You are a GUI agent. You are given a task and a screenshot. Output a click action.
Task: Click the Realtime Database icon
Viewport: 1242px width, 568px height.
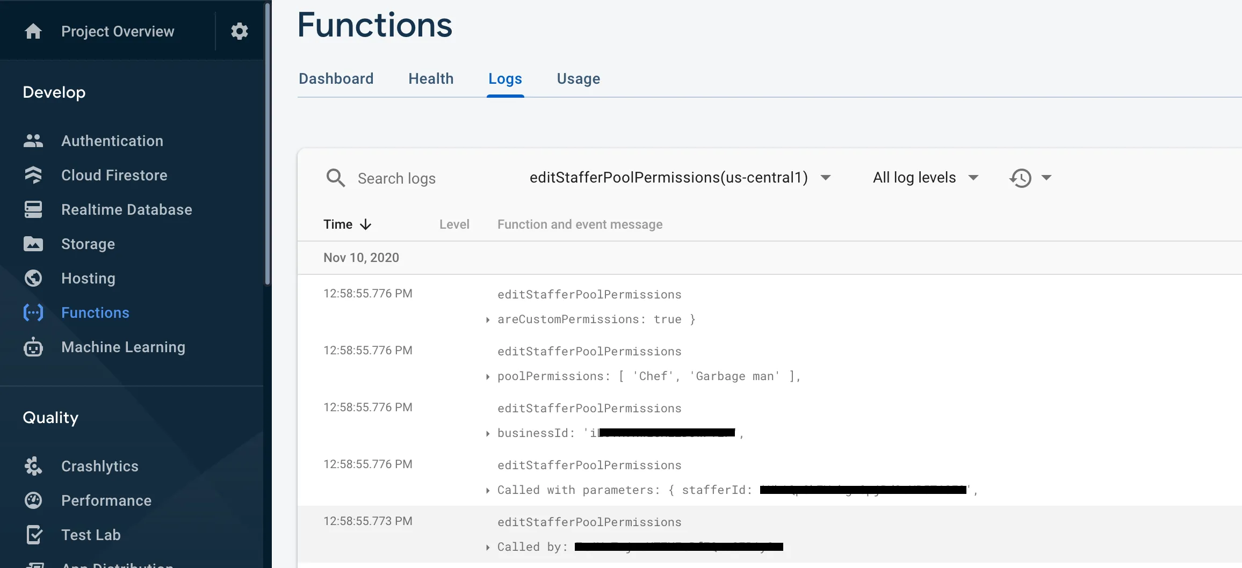[x=33, y=210]
